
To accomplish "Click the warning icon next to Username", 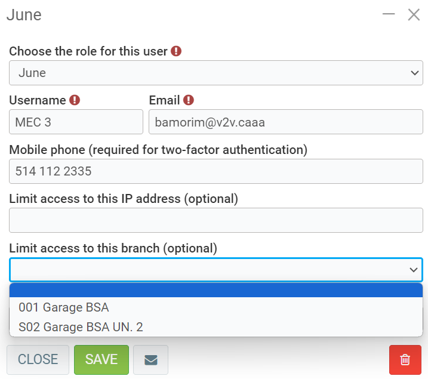I will [x=75, y=100].
